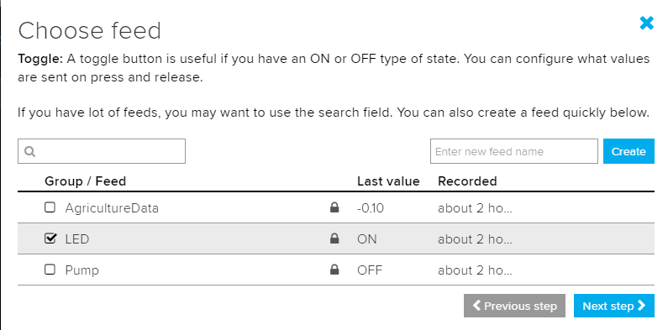This screenshot has height=330, width=668.
Task: Click the magnifier icon in search field
Action: (29, 152)
